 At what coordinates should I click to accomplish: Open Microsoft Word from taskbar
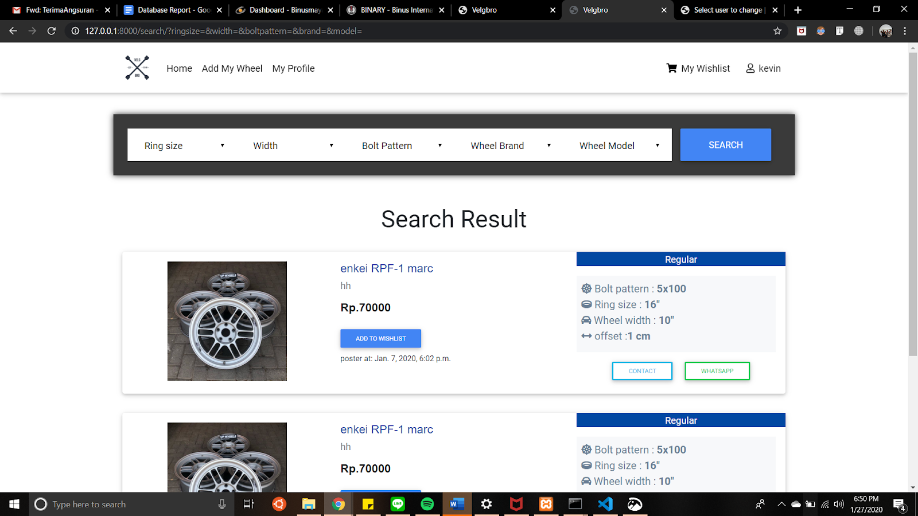coord(457,504)
